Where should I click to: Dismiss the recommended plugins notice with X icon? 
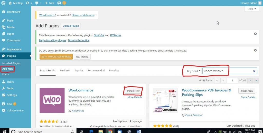(x=255, y=34)
